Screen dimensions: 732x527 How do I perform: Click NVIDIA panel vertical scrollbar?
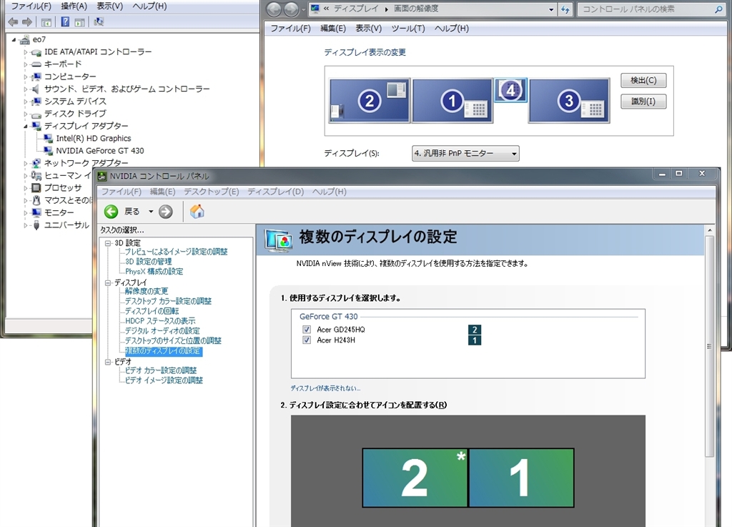point(710,346)
